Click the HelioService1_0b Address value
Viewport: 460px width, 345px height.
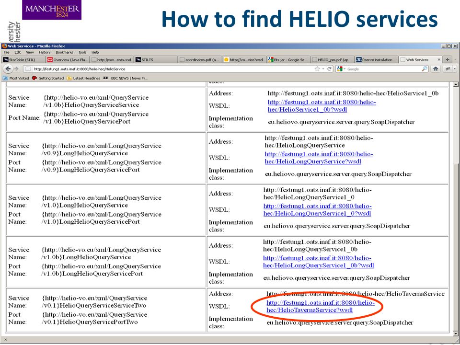(353, 93)
